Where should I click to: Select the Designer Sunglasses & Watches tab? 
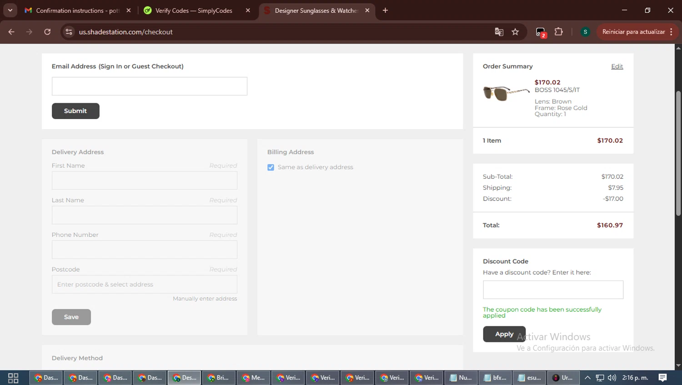click(x=316, y=10)
